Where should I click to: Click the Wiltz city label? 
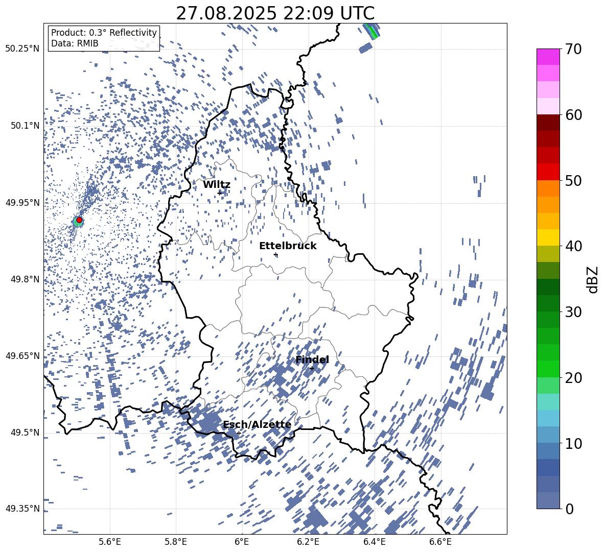[217, 185]
